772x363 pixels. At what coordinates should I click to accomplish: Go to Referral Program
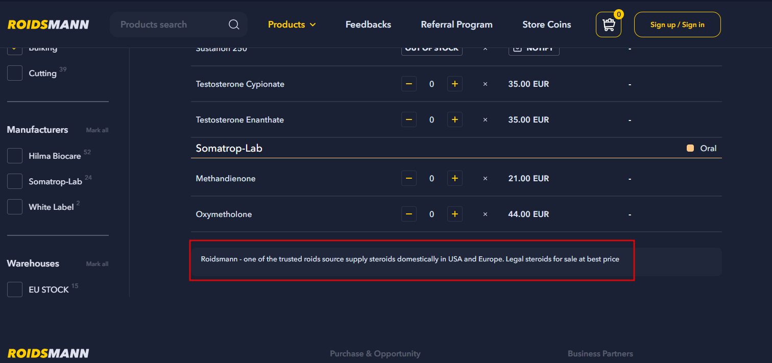456,25
